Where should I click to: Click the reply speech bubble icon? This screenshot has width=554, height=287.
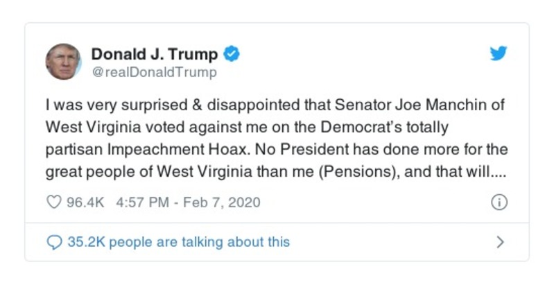click(54, 242)
